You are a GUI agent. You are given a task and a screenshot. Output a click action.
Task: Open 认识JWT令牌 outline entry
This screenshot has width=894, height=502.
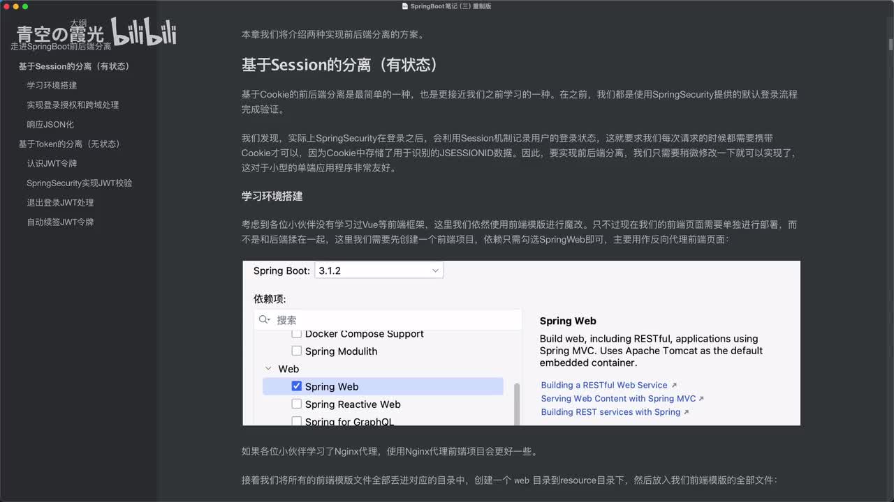pyautogui.click(x=52, y=164)
